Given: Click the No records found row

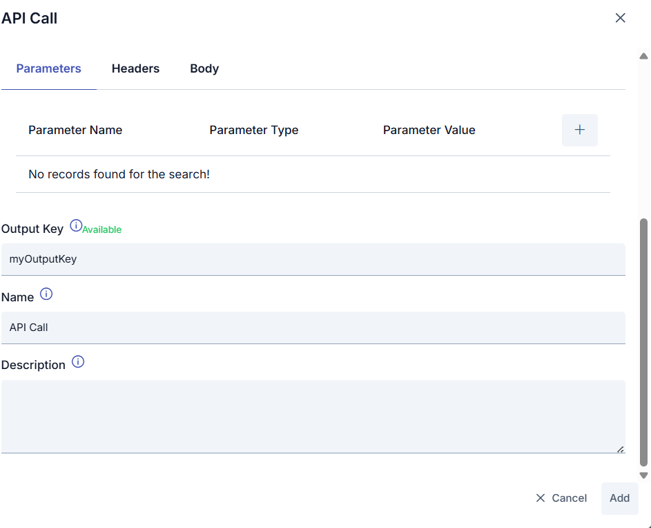Looking at the screenshot, I should (118, 174).
